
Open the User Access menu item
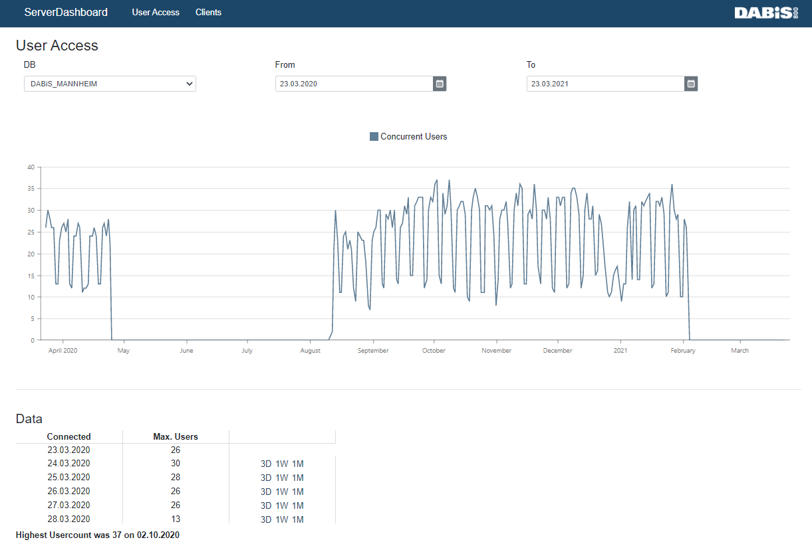click(156, 13)
